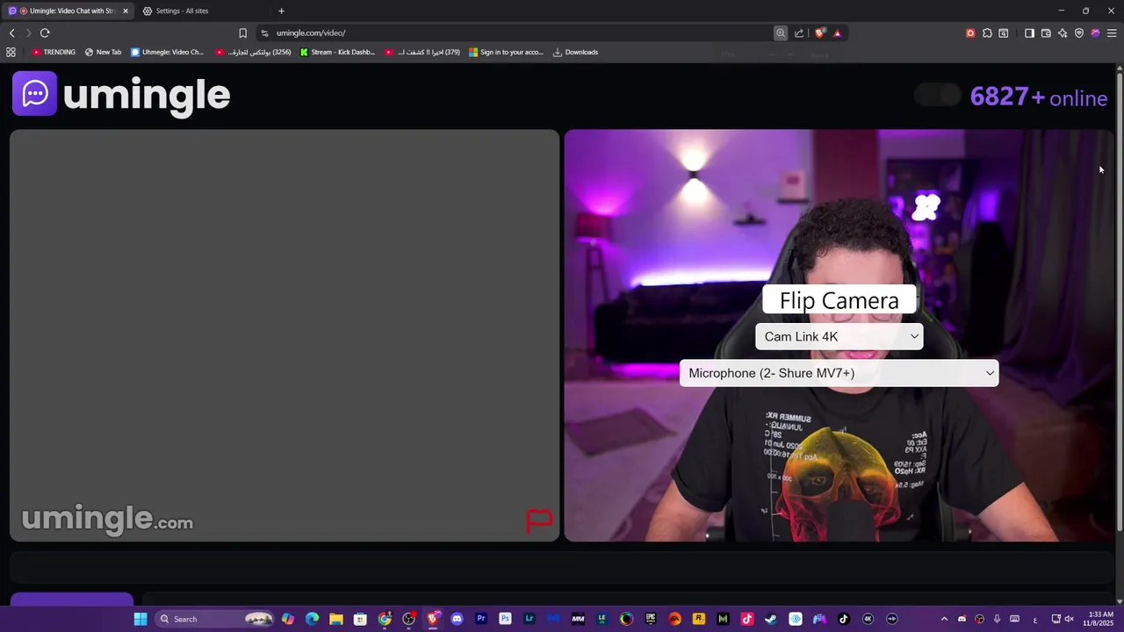Open site settings icon beside the URL
The width and height of the screenshot is (1124, 632).
click(264, 33)
